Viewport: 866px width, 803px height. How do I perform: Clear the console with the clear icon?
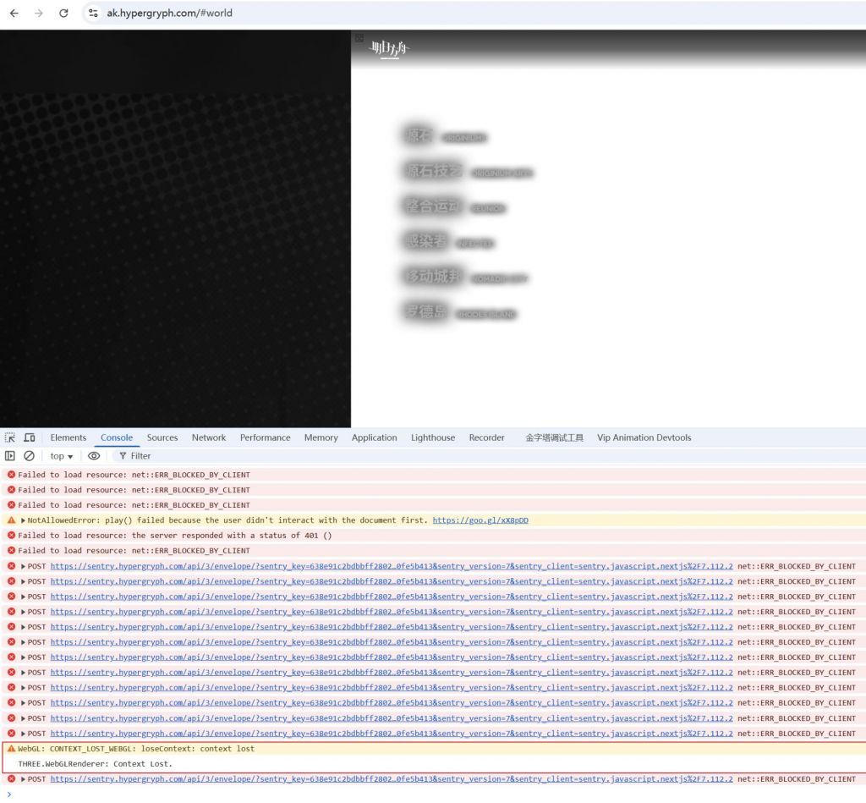[x=29, y=456]
